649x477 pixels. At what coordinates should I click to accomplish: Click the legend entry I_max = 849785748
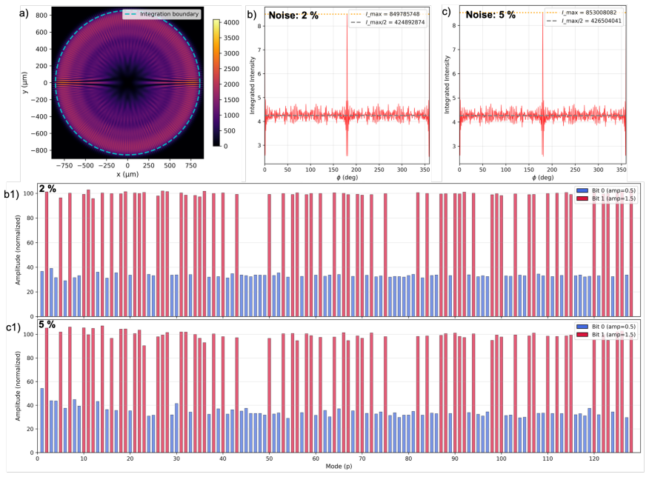[x=393, y=14]
